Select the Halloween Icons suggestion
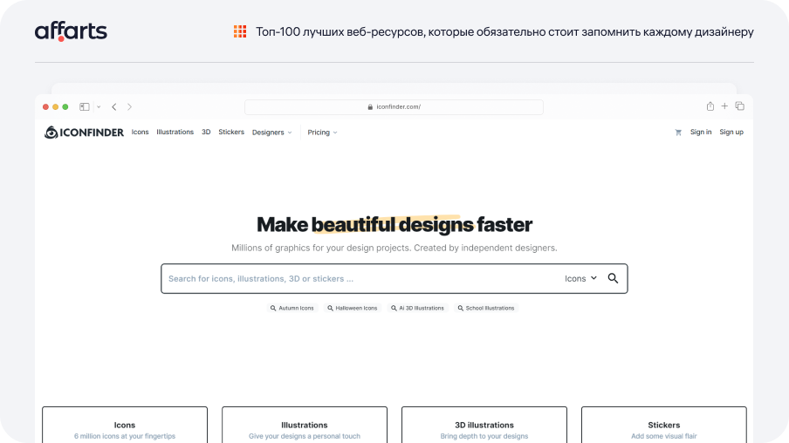The width and height of the screenshot is (789, 443). (353, 308)
